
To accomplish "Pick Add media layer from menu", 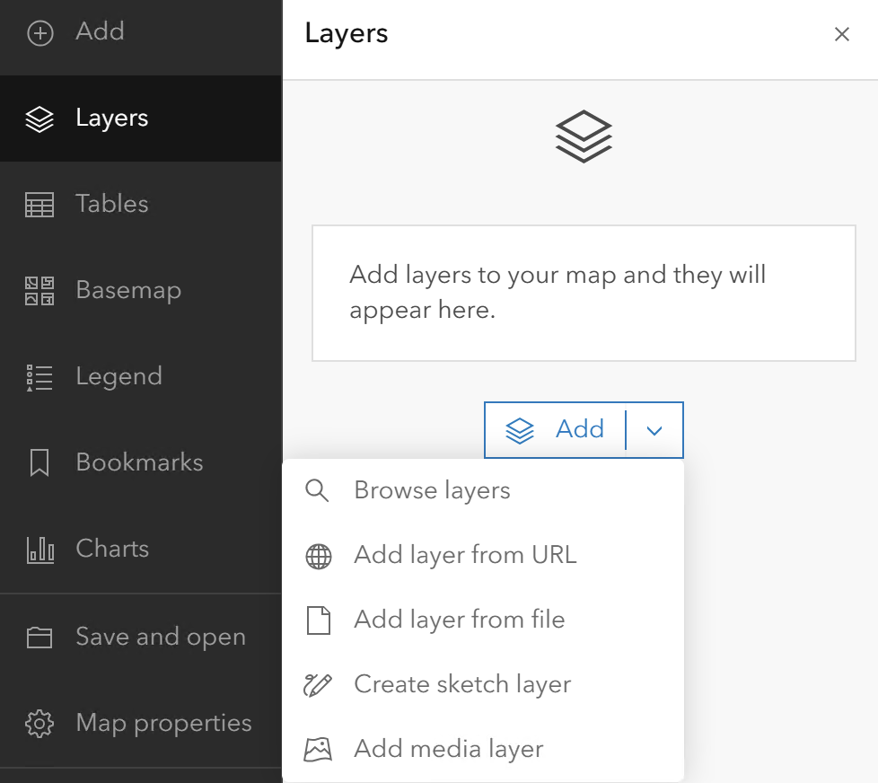I will (449, 749).
